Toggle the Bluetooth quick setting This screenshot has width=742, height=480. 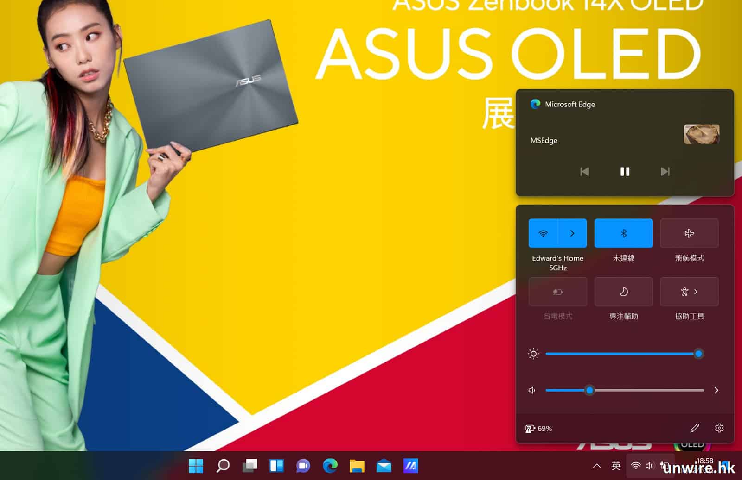tap(623, 233)
